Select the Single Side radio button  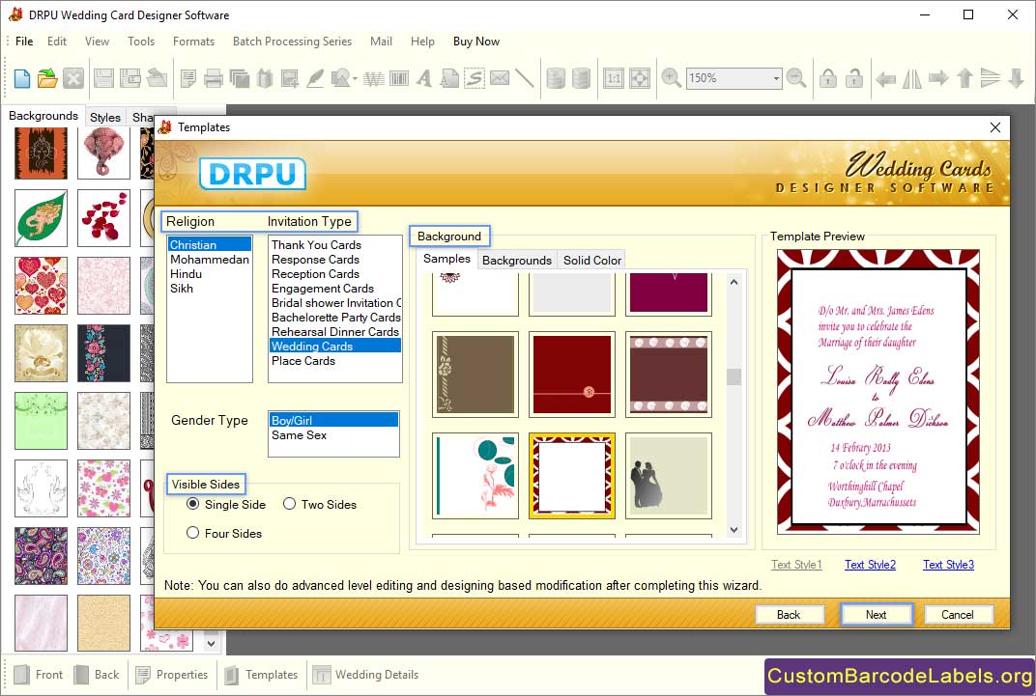pos(193,504)
